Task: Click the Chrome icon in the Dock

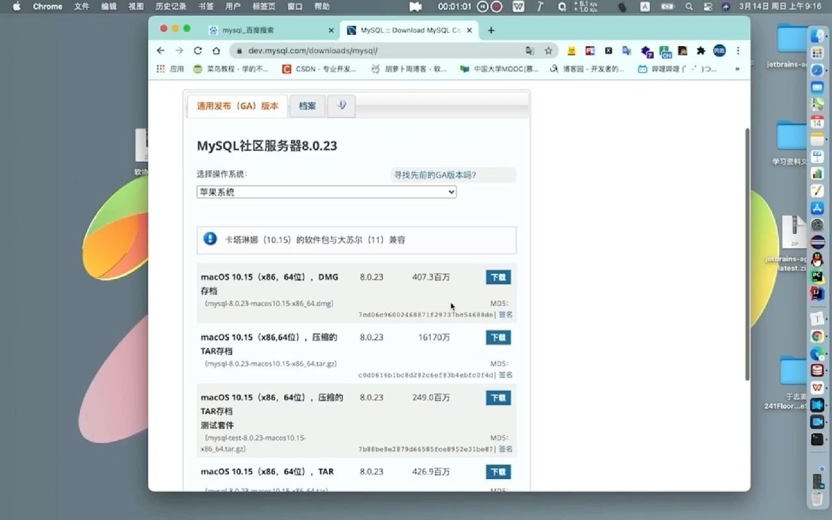Action: 817,336
